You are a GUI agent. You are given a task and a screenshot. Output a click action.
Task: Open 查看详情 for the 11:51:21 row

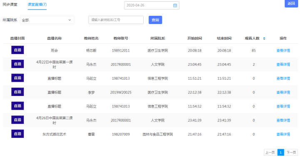[283, 78]
